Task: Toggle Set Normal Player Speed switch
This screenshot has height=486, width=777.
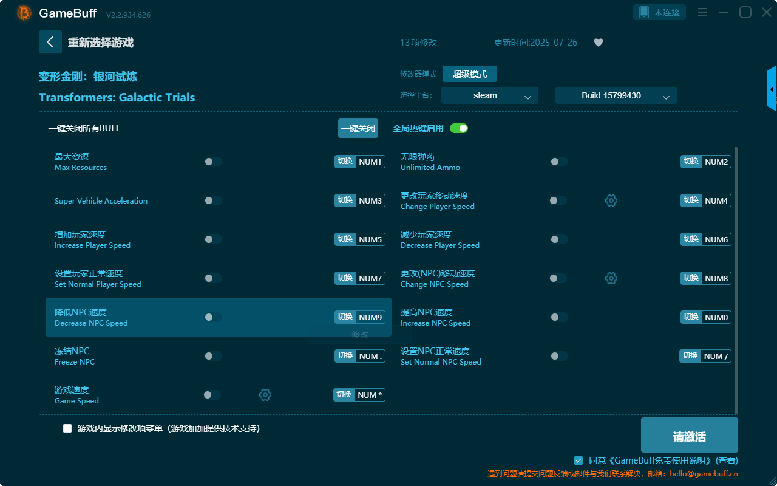Action: coord(212,278)
